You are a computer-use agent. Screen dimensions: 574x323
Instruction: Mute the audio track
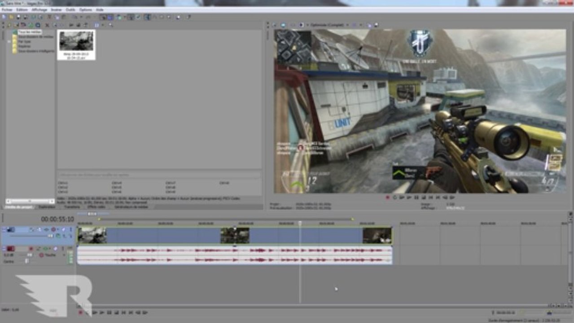pos(56,249)
